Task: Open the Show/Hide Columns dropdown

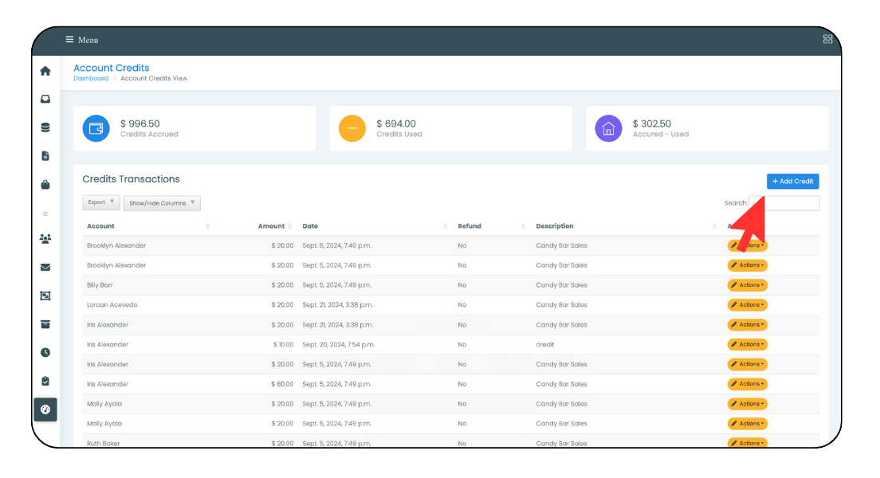Action: pyautogui.click(x=162, y=203)
